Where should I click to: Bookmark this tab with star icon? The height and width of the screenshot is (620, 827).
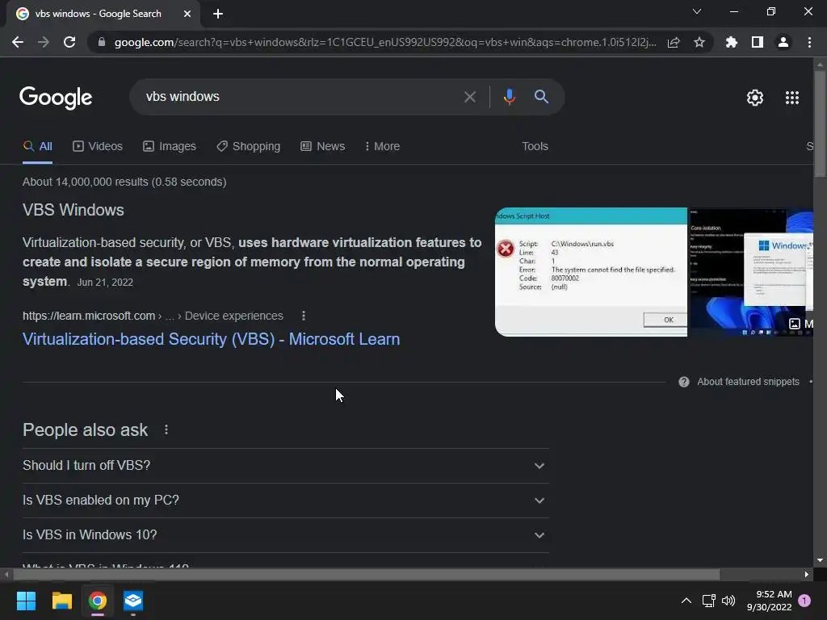click(699, 42)
